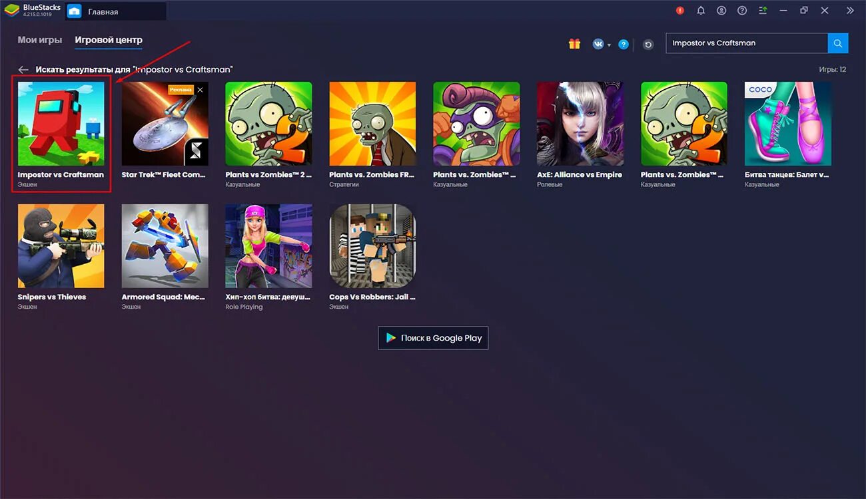Click the green update arrow icon

763,11
